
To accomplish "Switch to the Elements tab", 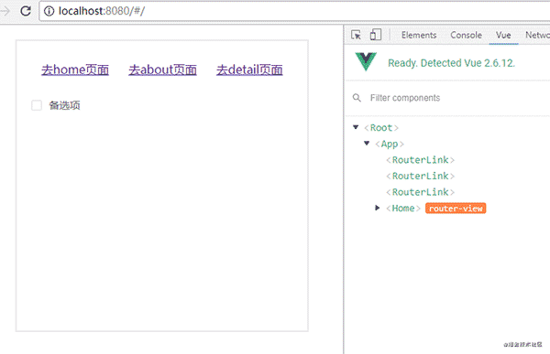I will (x=419, y=35).
